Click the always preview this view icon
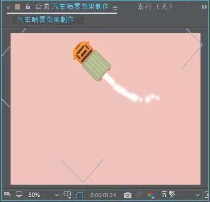Image resolution: width=210 pixels, height=202 pixels. tap(7, 195)
